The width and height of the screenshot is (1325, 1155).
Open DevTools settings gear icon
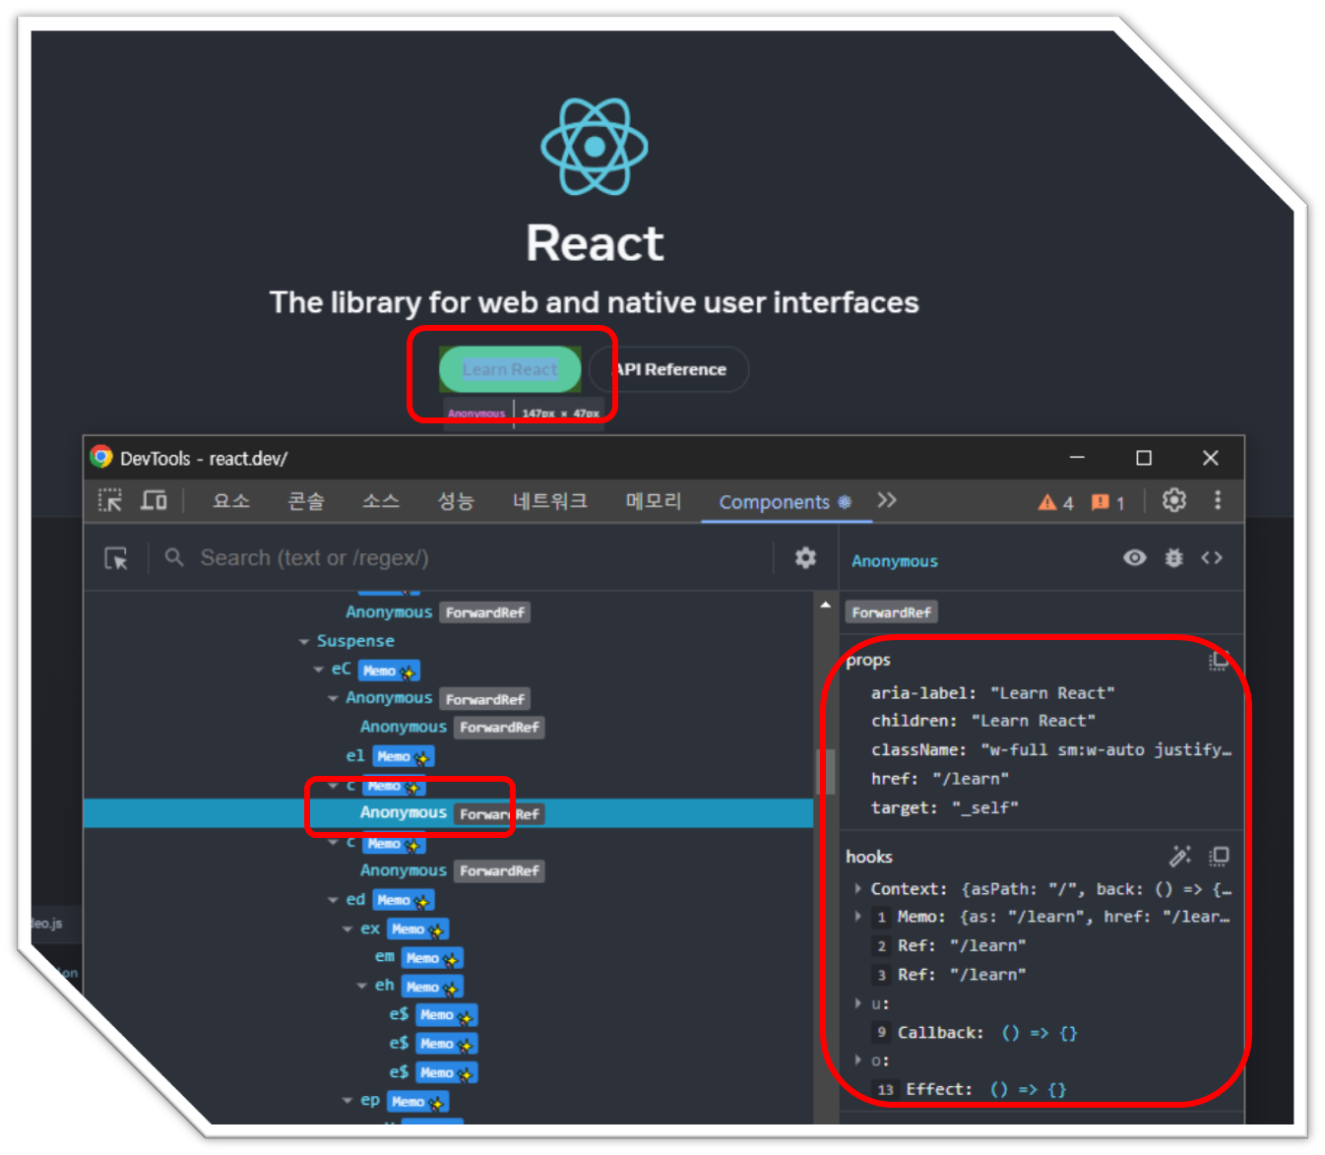click(1173, 500)
